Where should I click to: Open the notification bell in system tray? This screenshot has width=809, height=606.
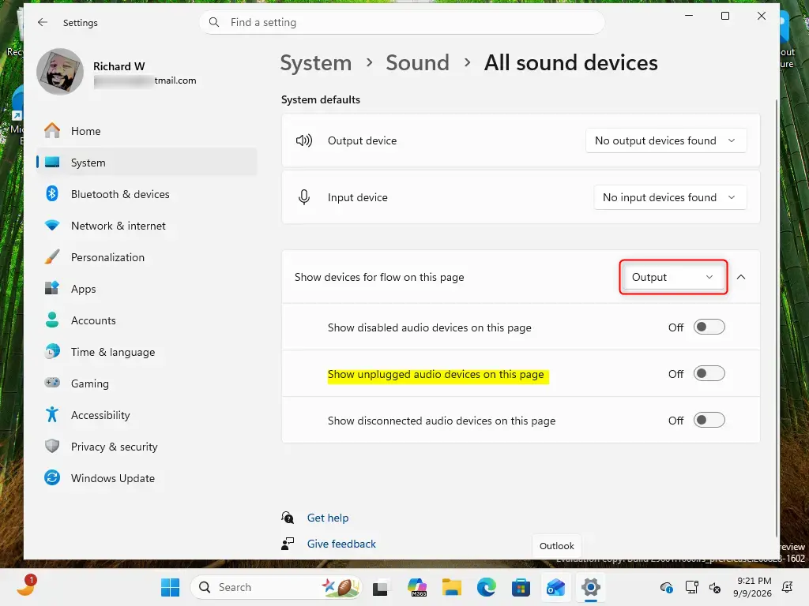pos(788,587)
